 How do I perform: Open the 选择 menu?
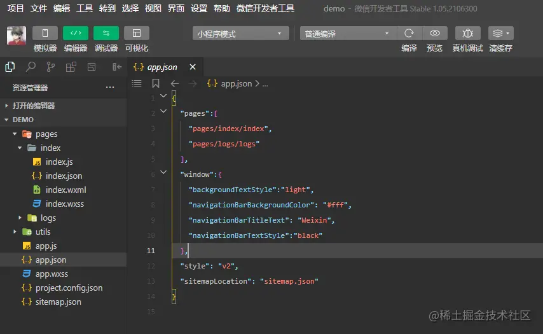tap(130, 8)
